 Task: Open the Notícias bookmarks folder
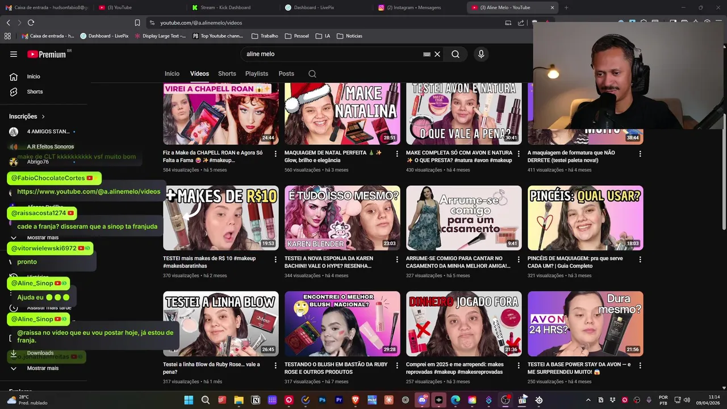pyautogui.click(x=349, y=36)
